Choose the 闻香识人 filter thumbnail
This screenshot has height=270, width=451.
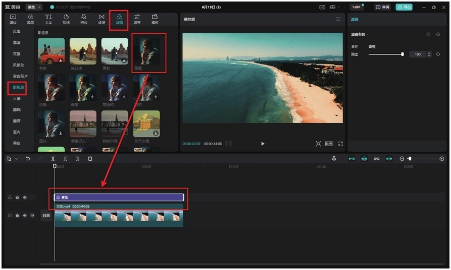83,124
